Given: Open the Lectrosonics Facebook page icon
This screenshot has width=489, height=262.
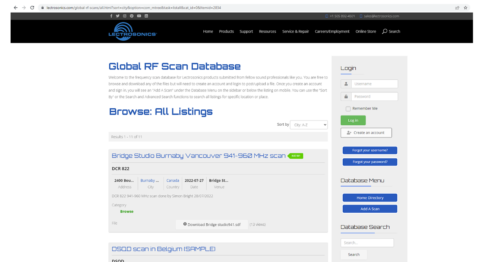Looking at the screenshot, I should (111, 15).
